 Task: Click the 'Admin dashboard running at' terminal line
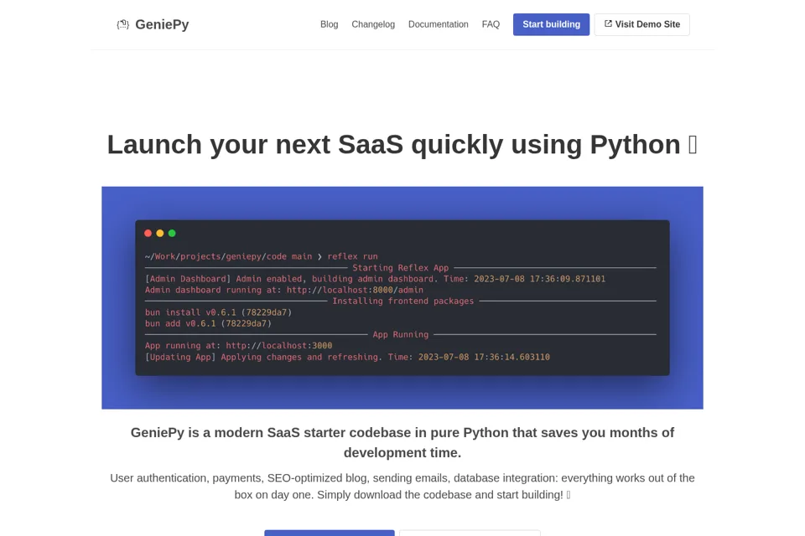284,290
